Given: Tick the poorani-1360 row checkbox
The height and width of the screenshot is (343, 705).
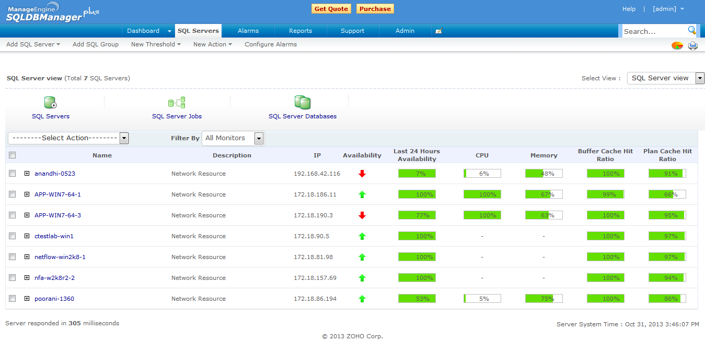Looking at the screenshot, I should [x=13, y=299].
